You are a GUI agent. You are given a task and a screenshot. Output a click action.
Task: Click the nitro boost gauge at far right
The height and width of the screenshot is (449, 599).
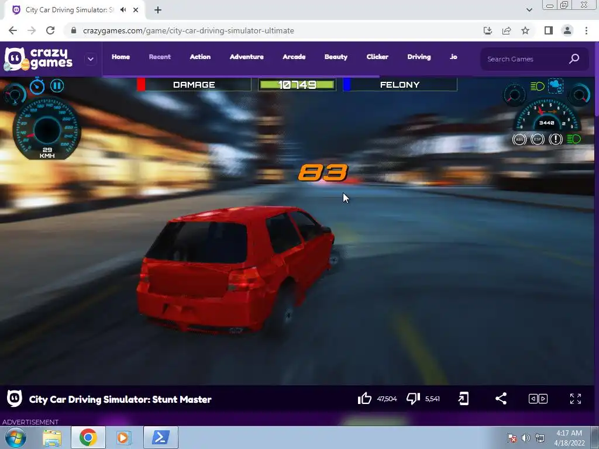click(580, 94)
